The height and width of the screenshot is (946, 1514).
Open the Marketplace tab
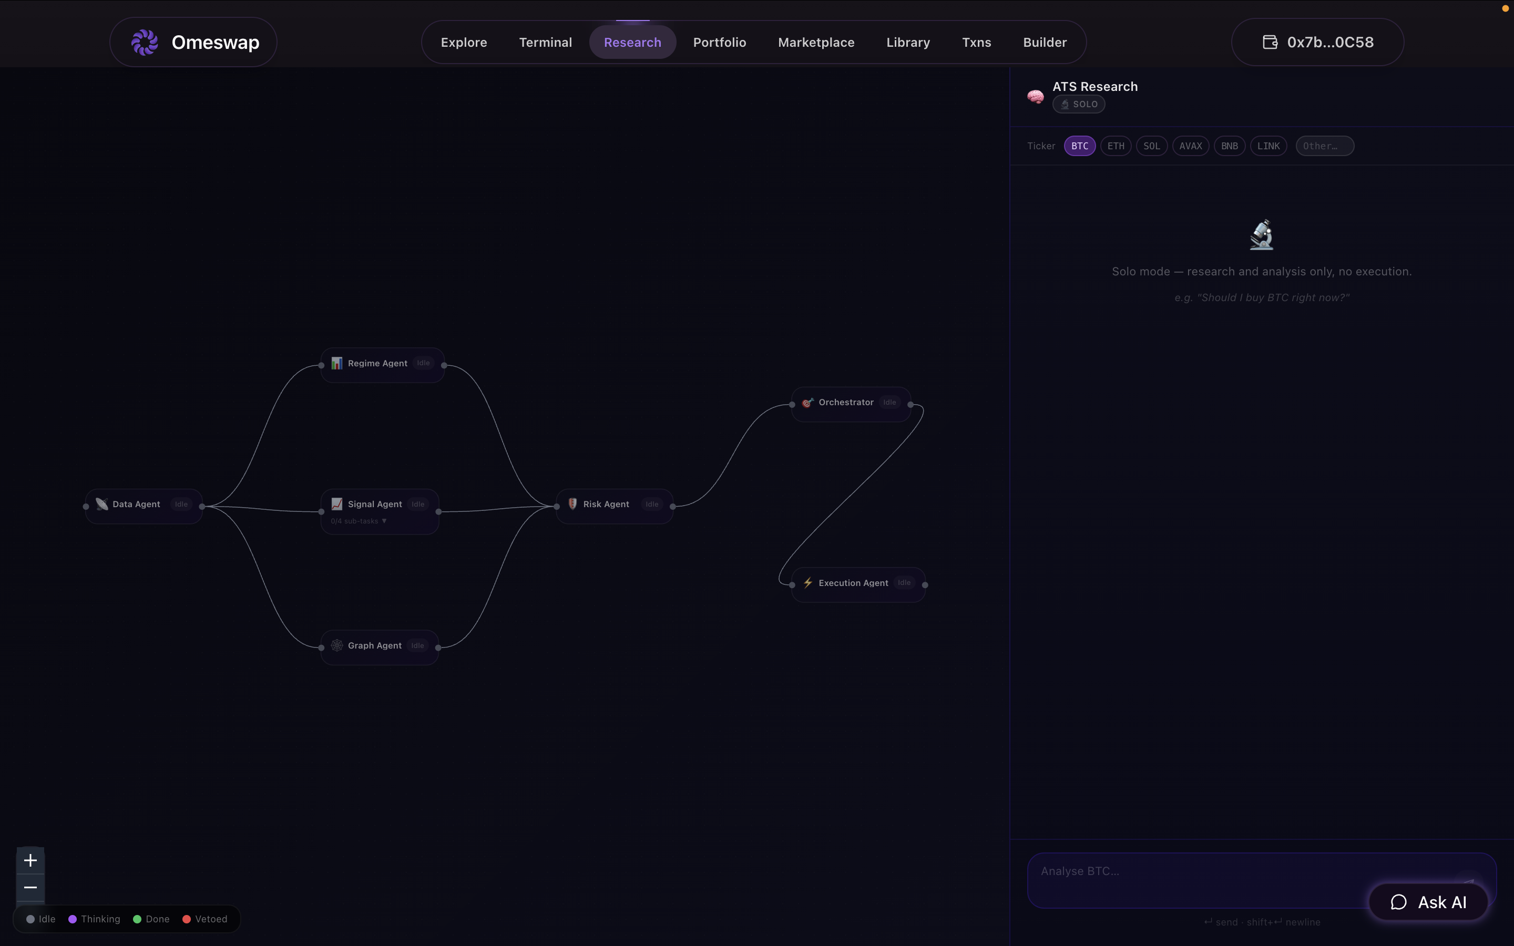[816, 42]
